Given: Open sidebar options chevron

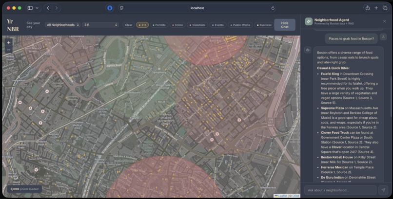Looking at the screenshot, I should (x=37, y=8).
